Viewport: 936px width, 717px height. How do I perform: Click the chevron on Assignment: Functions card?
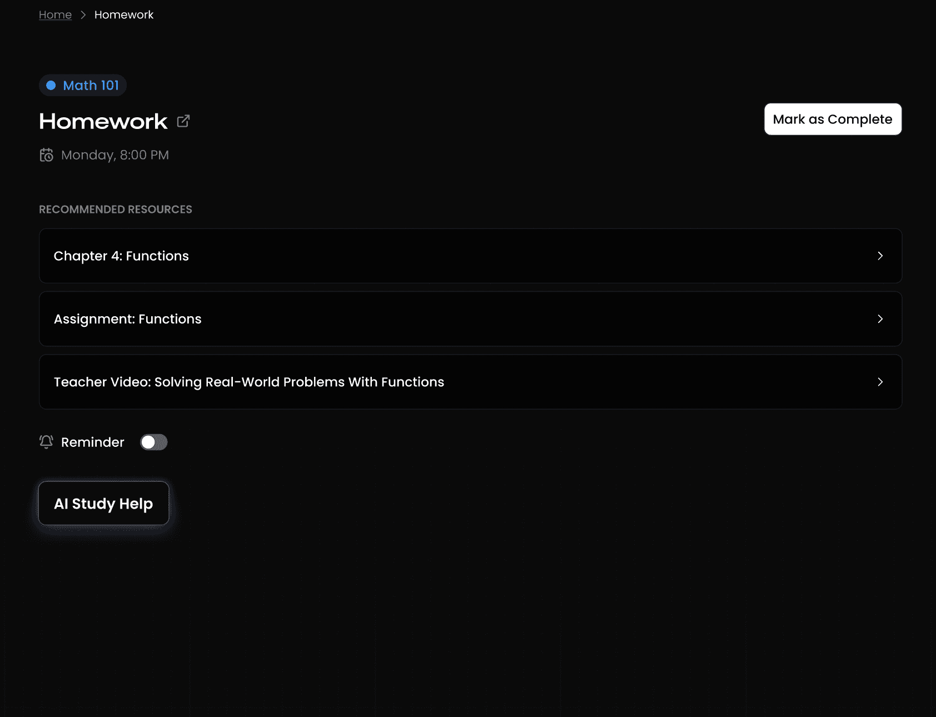pyautogui.click(x=880, y=319)
